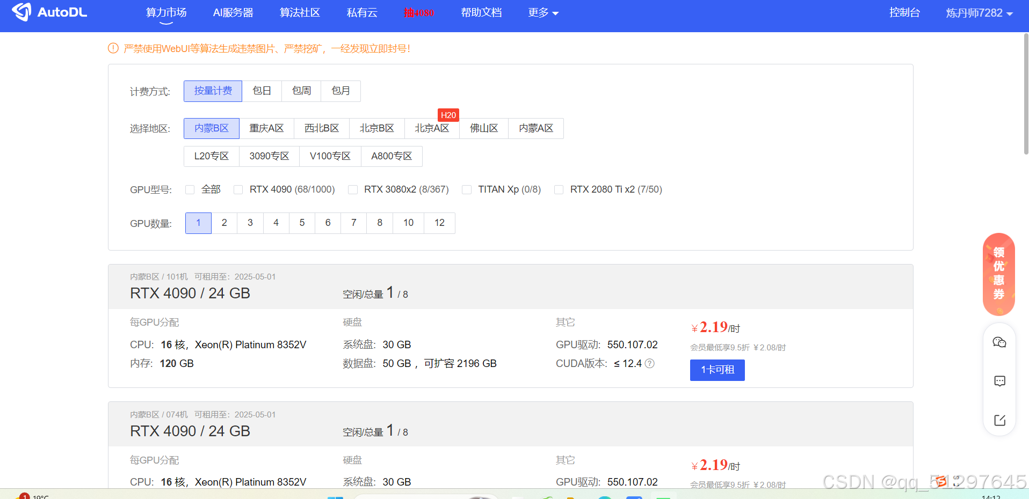Set GPU数量 to 1

(x=198, y=223)
